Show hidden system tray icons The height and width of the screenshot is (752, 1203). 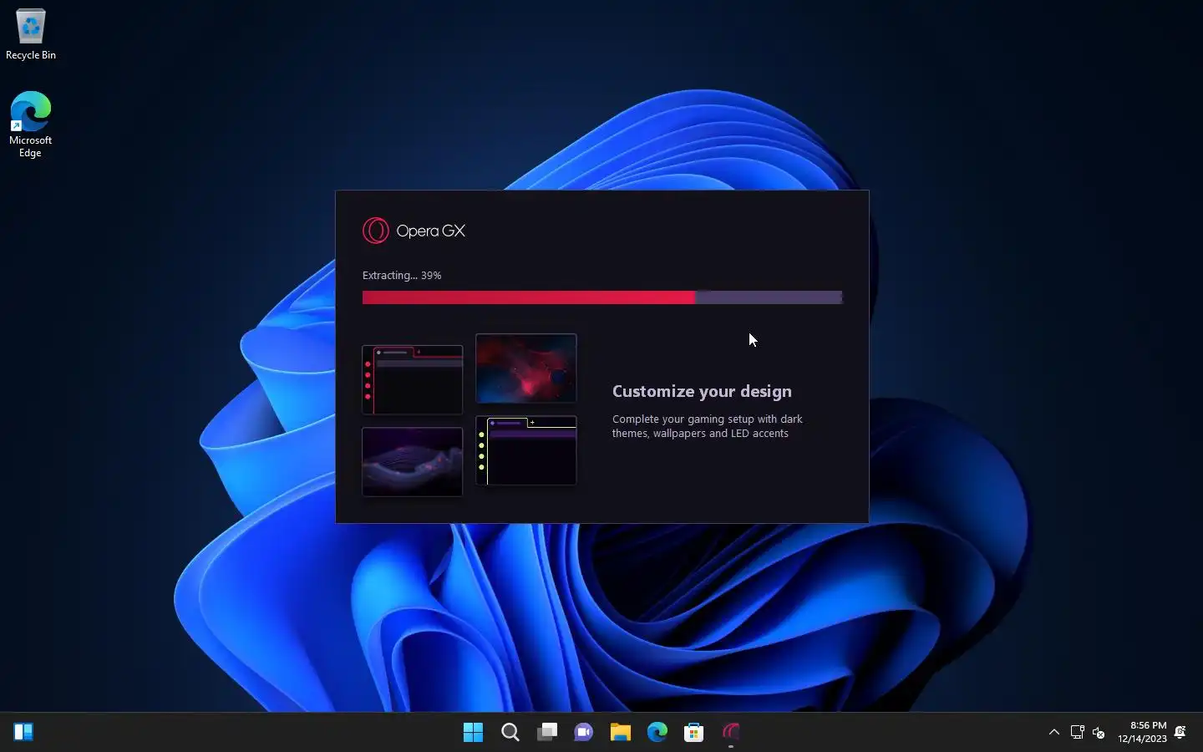(x=1054, y=732)
